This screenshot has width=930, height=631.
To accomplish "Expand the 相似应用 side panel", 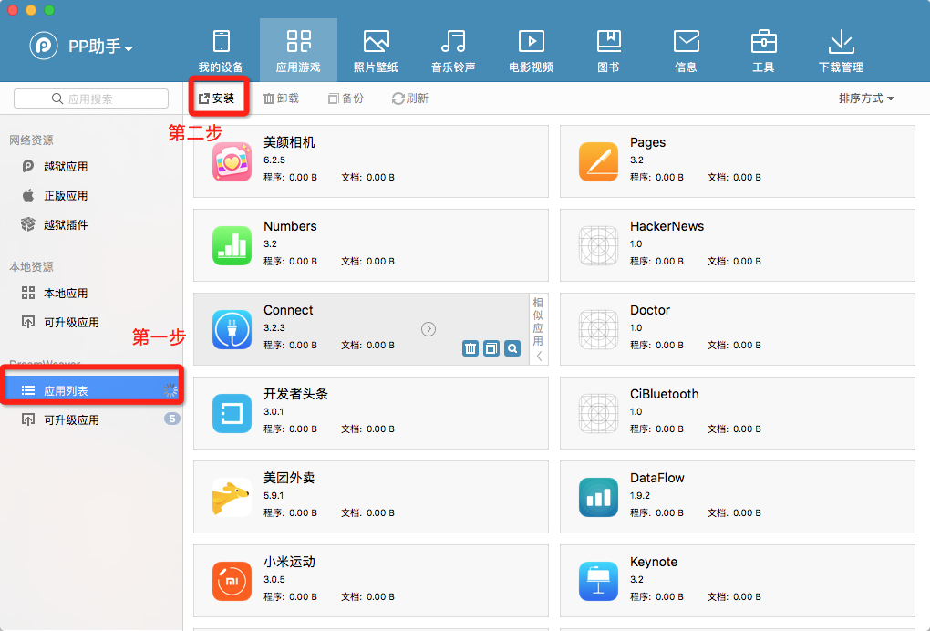I will [539, 329].
